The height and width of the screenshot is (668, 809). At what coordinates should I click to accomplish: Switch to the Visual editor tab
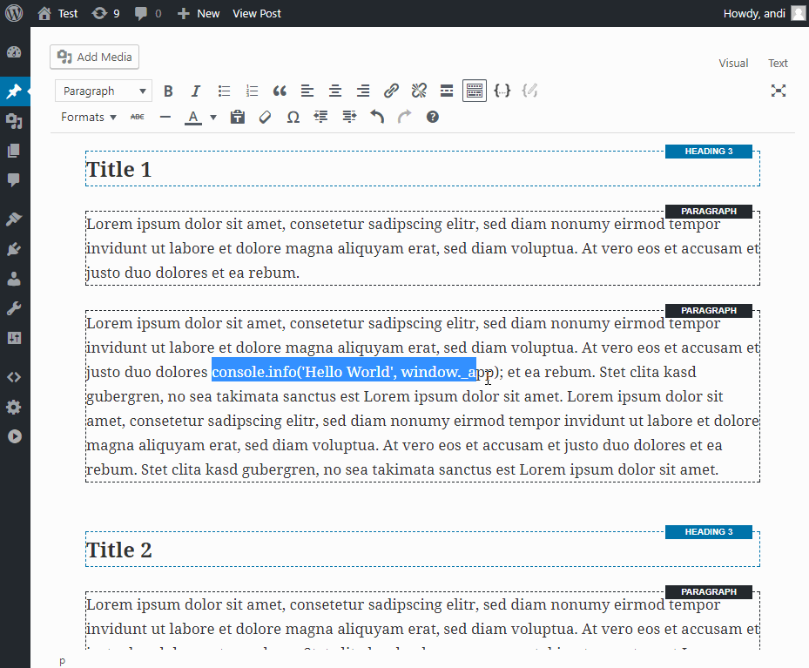[733, 63]
